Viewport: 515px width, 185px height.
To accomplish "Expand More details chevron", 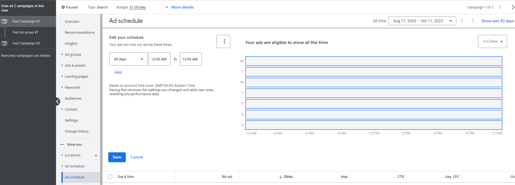I will click(x=167, y=7).
